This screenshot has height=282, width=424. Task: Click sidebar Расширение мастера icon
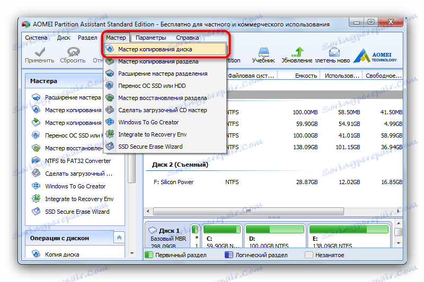(x=36, y=97)
